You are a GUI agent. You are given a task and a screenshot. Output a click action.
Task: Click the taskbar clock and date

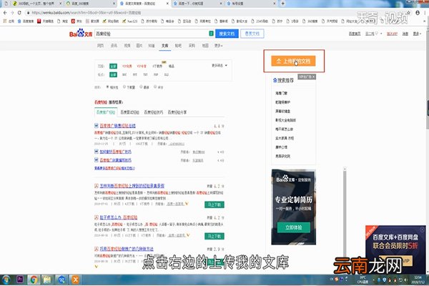[x=418, y=280]
